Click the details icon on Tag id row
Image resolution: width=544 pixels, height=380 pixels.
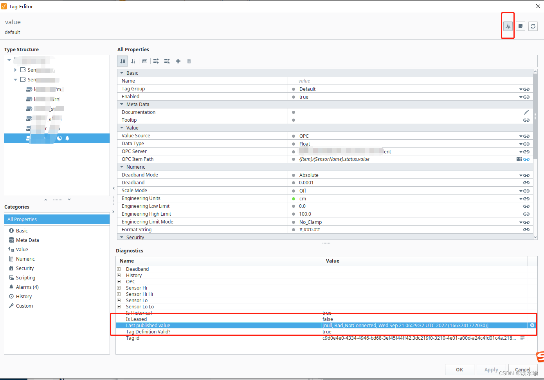click(522, 338)
